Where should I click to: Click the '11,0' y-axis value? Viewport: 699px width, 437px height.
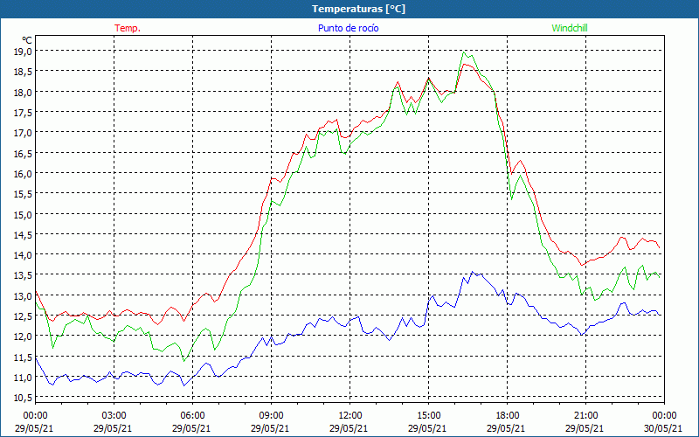point(23,377)
